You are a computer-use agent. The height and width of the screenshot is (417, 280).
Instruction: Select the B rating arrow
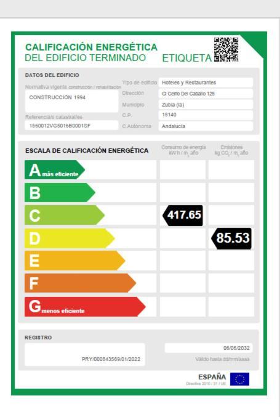click(x=60, y=192)
